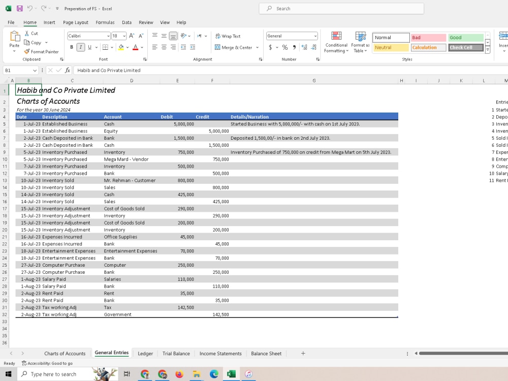Expand the Merge & Center dropdown arrow
The height and width of the screenshot is (381, 508).
257,47
